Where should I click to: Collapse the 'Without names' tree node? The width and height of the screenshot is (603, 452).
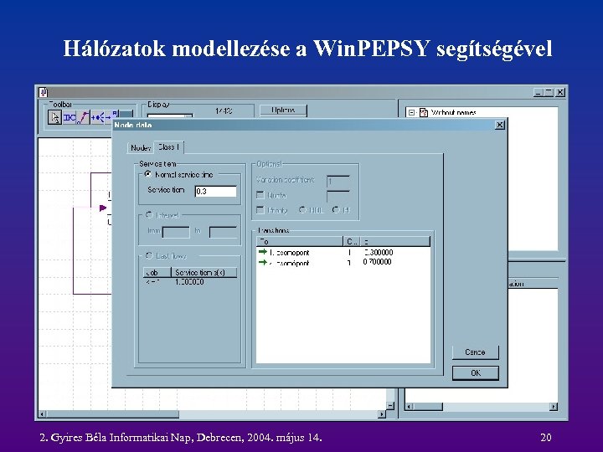point(411,113)
